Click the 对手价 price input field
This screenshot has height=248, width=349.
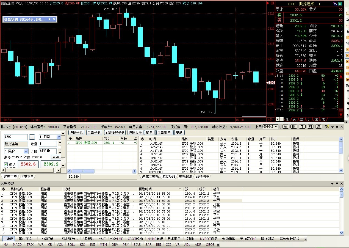point(48,151)
